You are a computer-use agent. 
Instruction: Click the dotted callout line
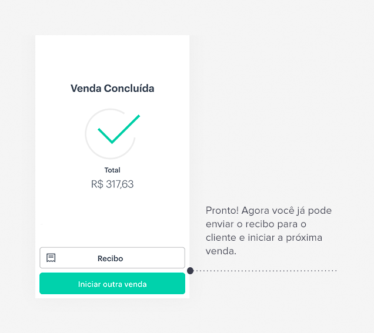(266, 271)
